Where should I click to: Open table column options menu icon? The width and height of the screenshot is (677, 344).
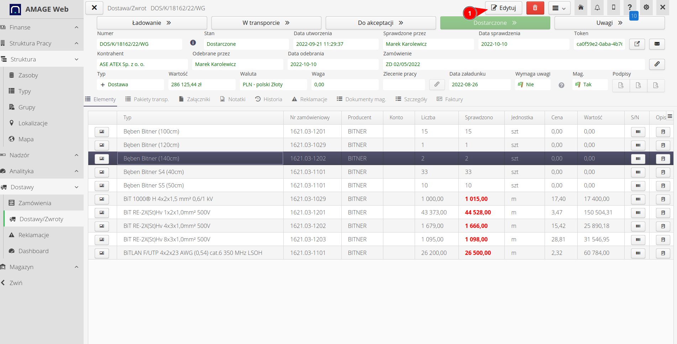pos(670,116)
